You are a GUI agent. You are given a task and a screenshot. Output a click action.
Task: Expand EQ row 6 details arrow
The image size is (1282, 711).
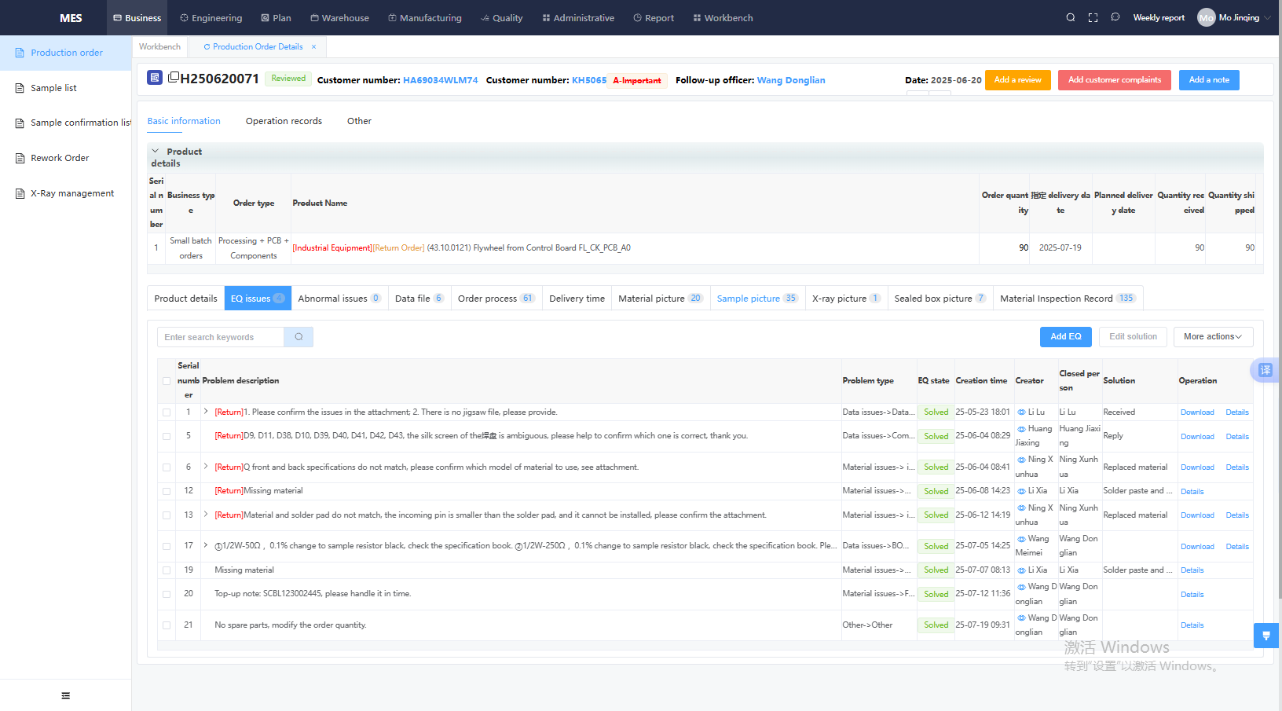pos(206,467)
